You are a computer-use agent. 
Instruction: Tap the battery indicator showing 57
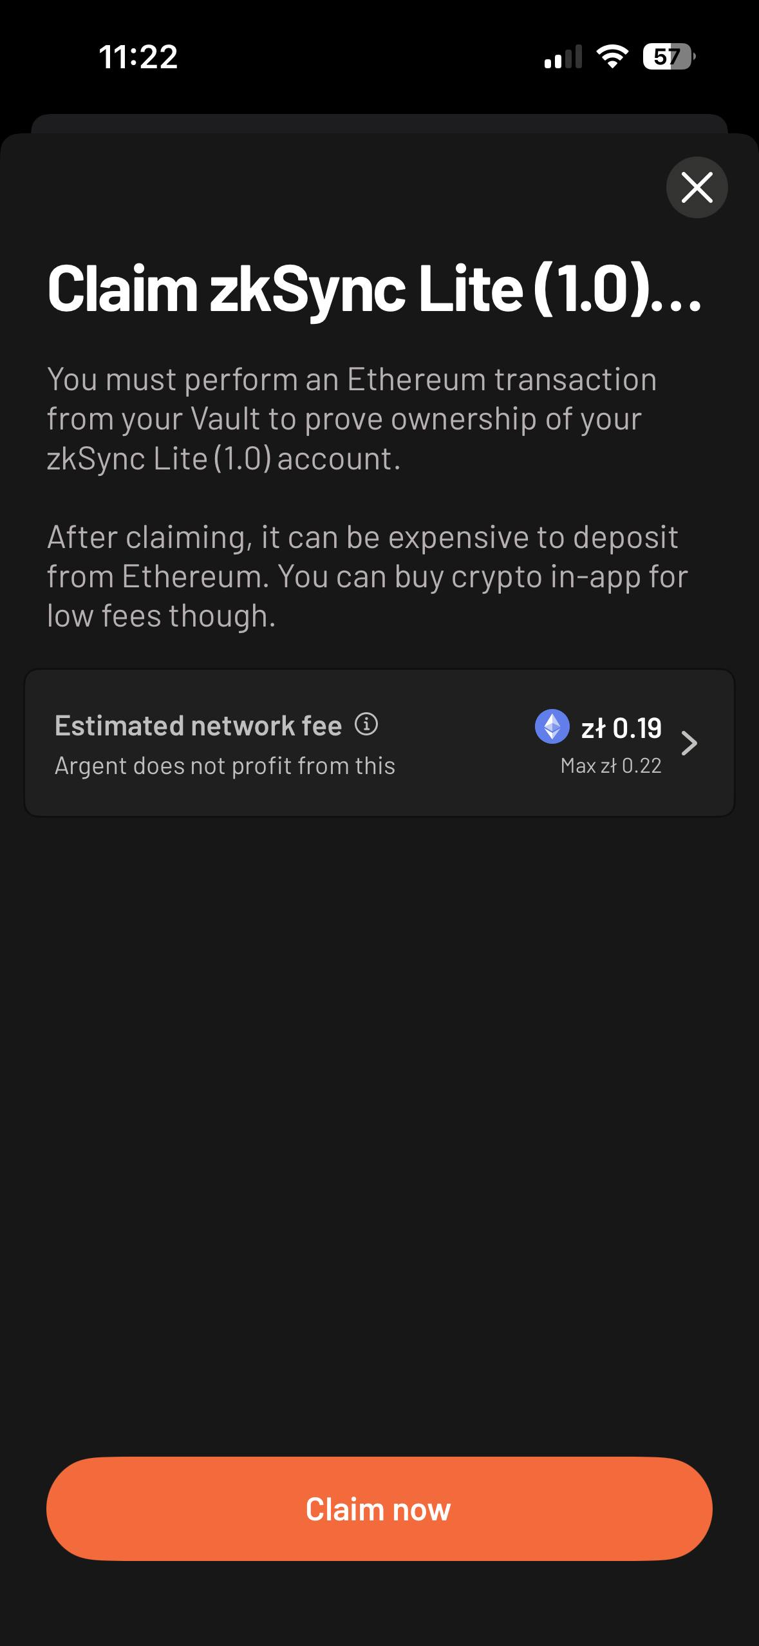[x=668, y=57]
